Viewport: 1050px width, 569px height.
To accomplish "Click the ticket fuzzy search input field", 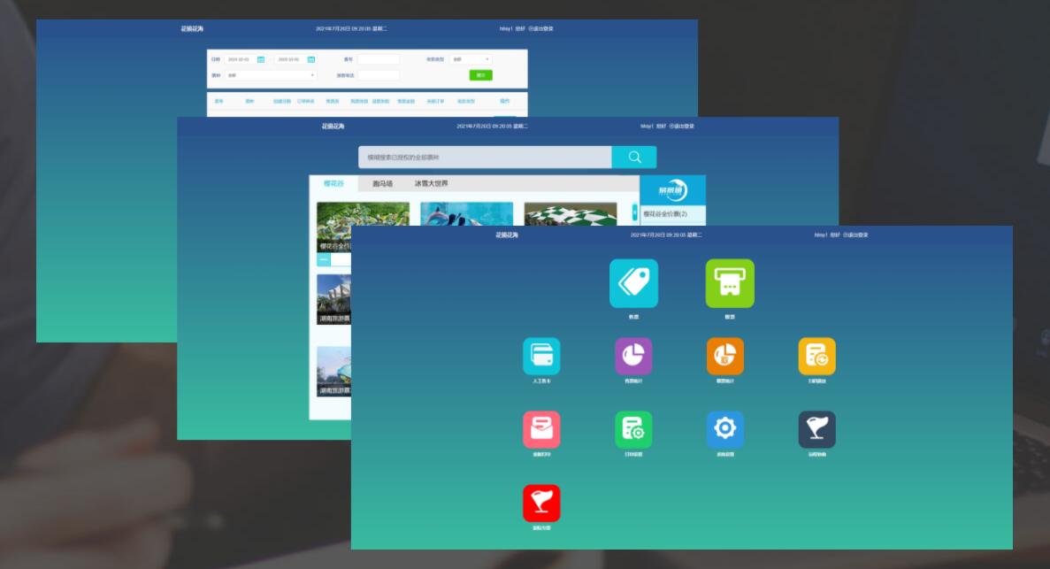I will pyautogui.click(x=485, y=158).
